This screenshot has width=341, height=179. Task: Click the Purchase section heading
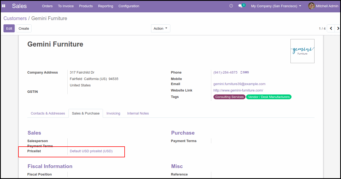(x=183, y=133)
